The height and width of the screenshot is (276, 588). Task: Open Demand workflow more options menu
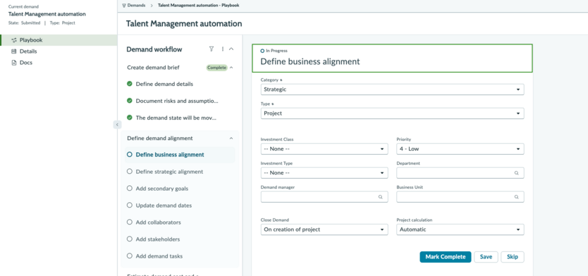tap(222, 49)
